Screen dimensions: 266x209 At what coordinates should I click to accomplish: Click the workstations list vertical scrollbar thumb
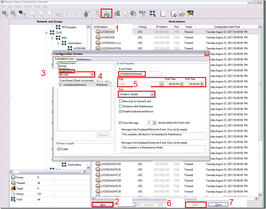point(260,84)
